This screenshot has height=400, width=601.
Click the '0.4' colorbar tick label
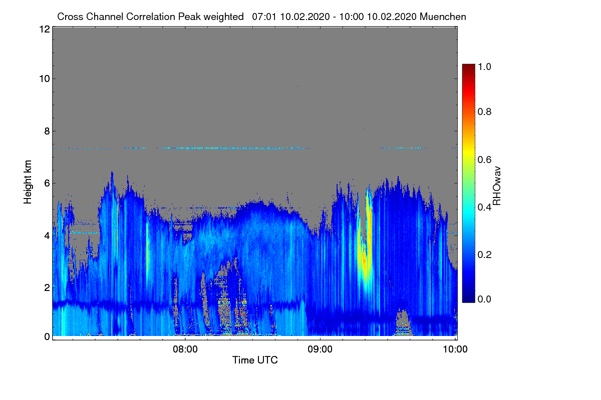point(484,207)
